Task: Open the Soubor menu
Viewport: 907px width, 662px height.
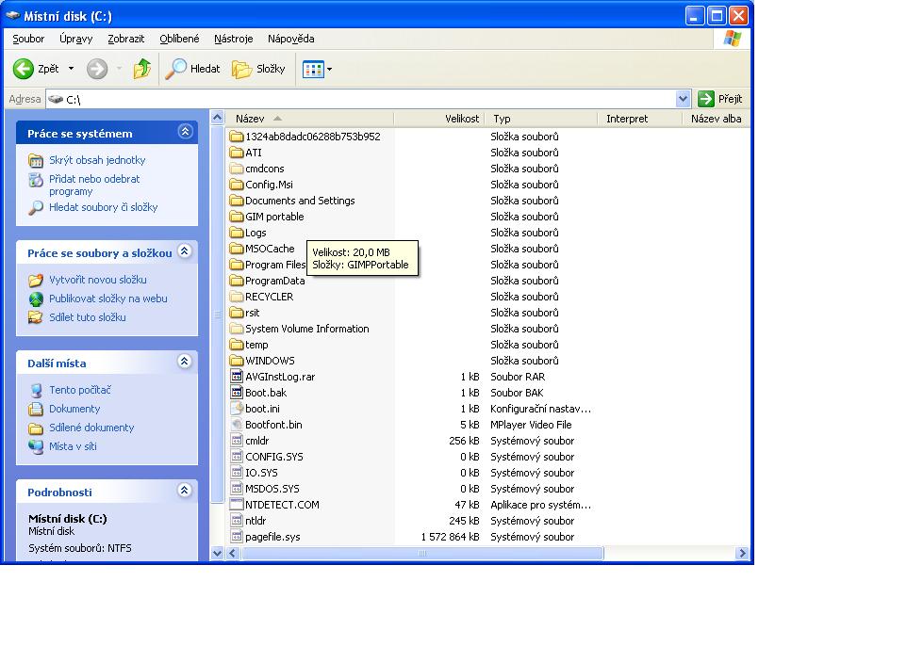Action: coord(28,39)
